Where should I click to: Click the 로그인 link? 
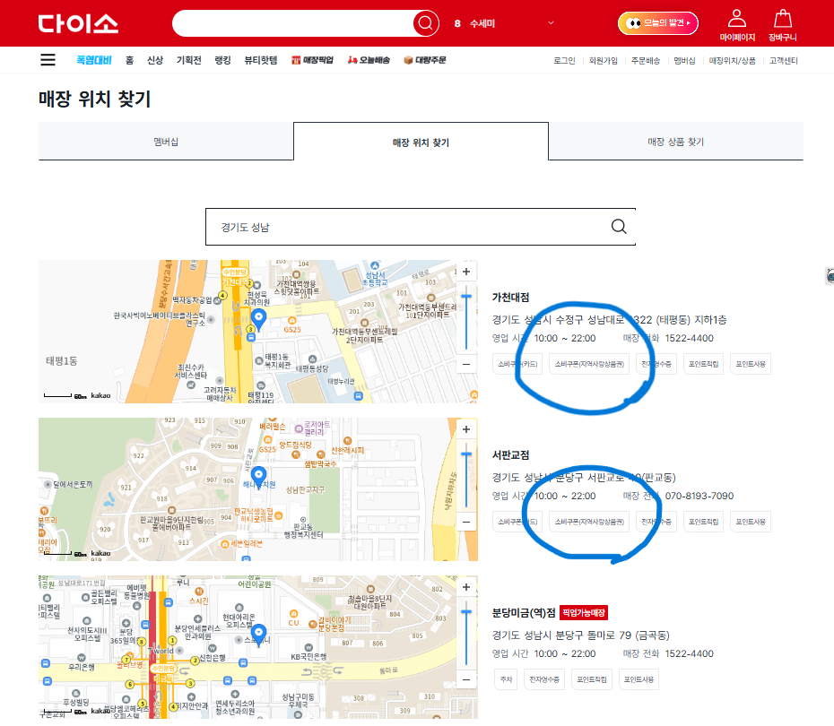tap(564, 60)
